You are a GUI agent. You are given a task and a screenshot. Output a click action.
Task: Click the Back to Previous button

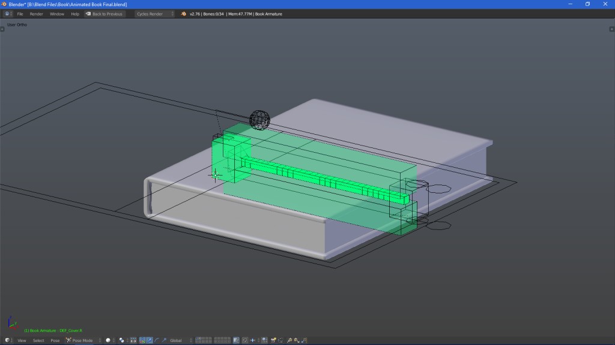pyautogui.click(x=105, y=14)
